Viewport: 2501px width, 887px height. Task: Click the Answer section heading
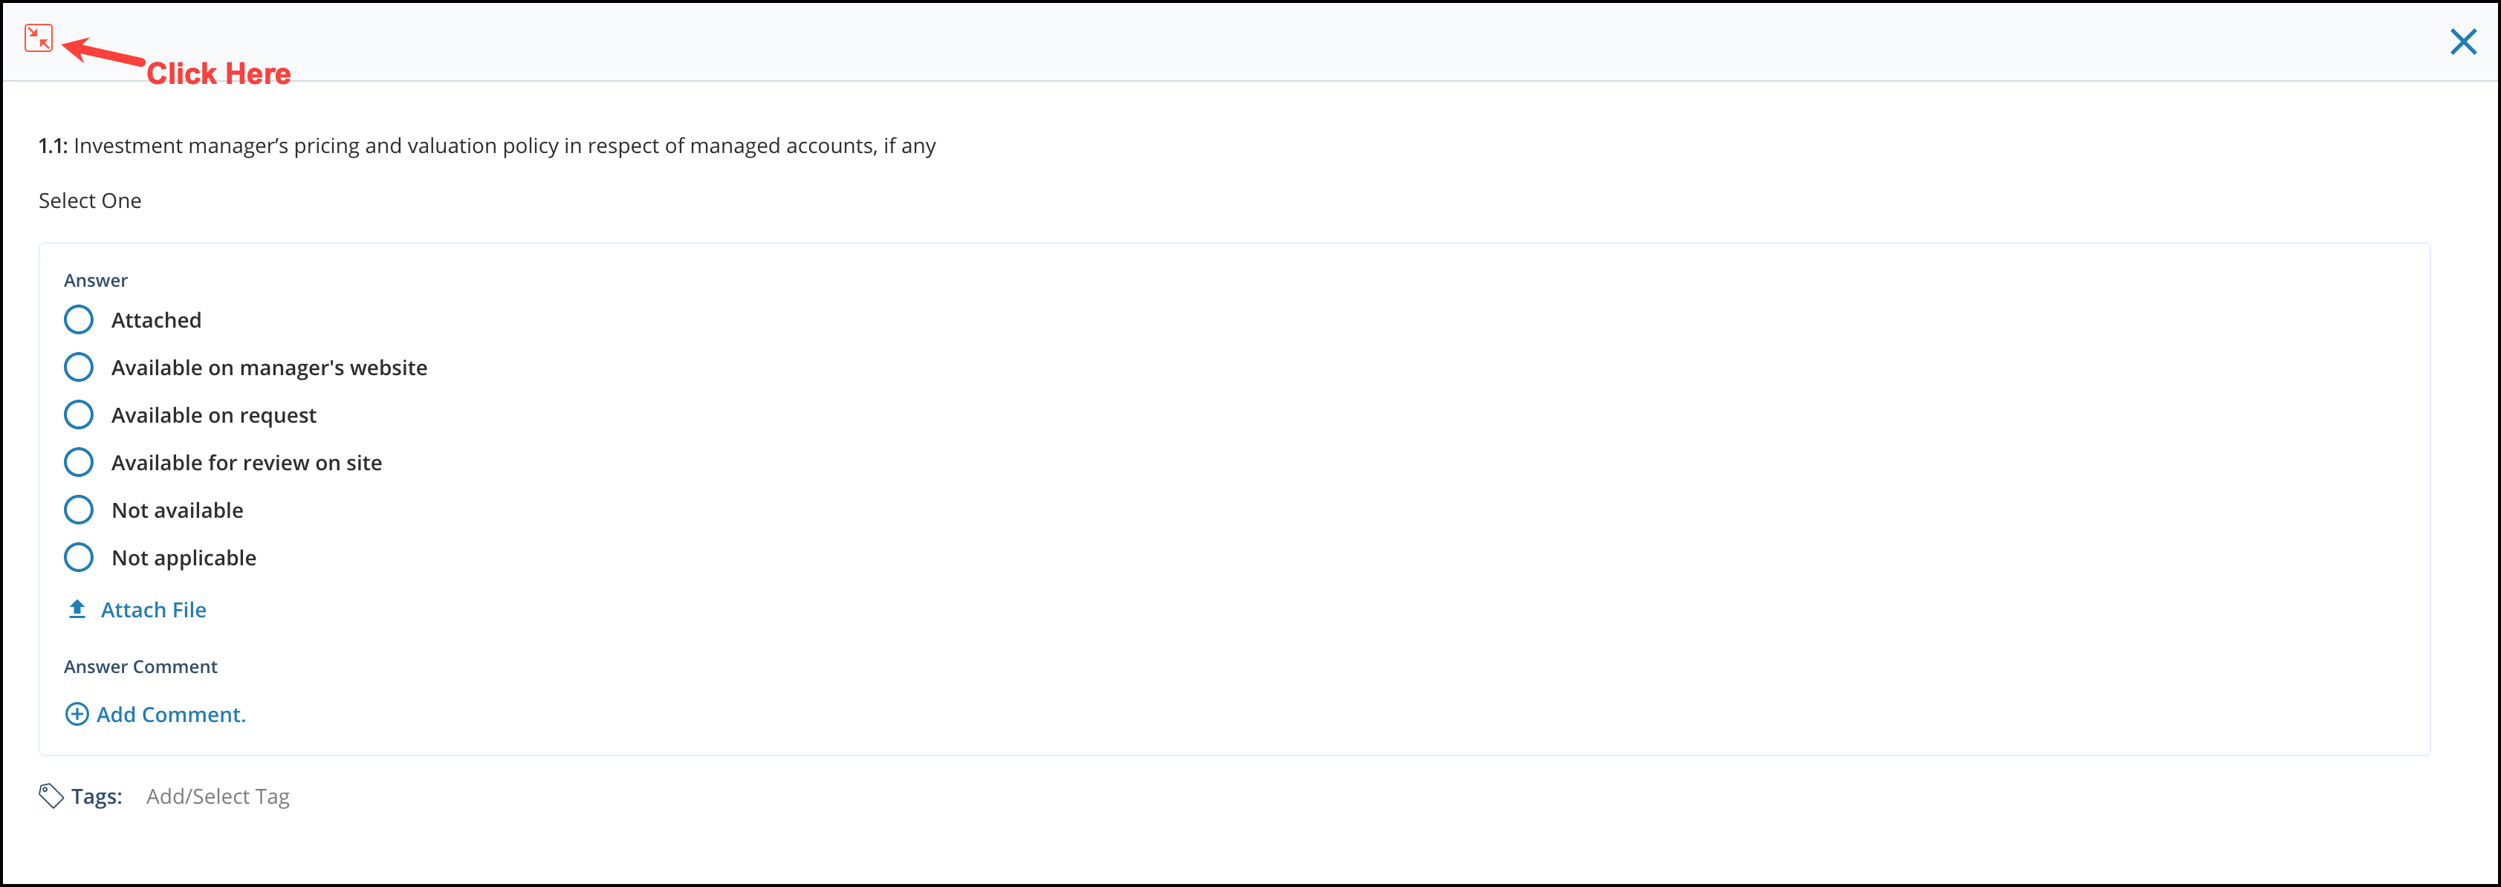(95, 279)
